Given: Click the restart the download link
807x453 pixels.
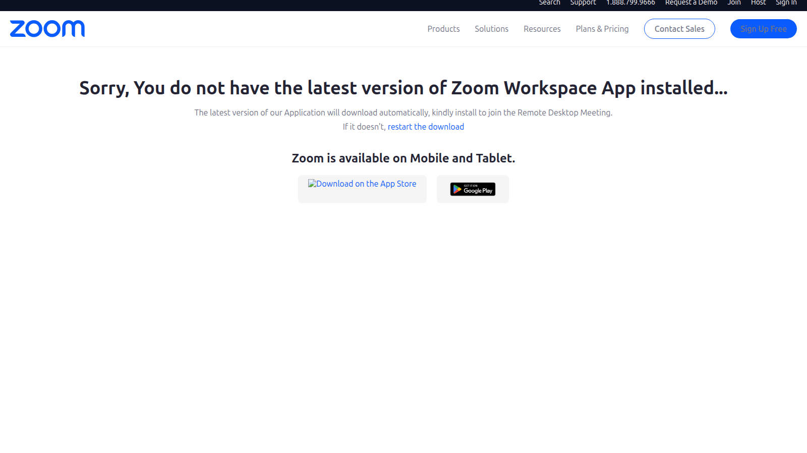Looking at the screenshot, I should (426, 127).
